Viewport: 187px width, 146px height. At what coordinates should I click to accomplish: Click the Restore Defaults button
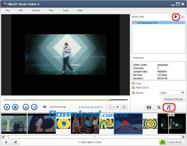pos(174,99)
